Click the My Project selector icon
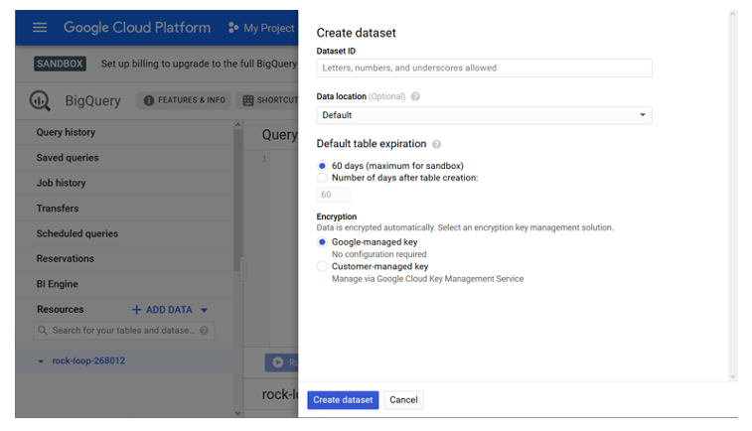The image size is (752, 431). [233, 28]
